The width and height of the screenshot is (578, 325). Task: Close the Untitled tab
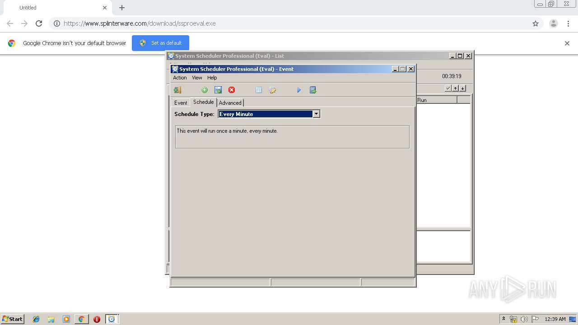click(105, 8)
